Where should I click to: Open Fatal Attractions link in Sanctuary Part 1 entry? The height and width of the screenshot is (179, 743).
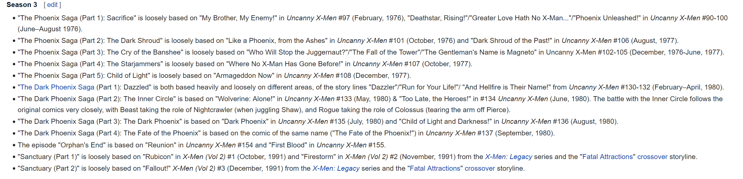(608, 157)
